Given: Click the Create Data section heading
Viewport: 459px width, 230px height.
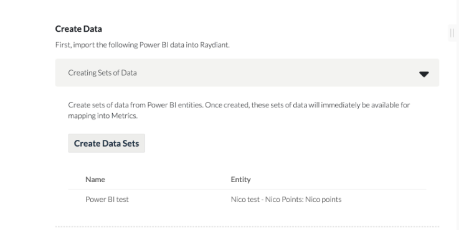Looking at the screenshot, I should pyautogui.click(x=78, y=29).
